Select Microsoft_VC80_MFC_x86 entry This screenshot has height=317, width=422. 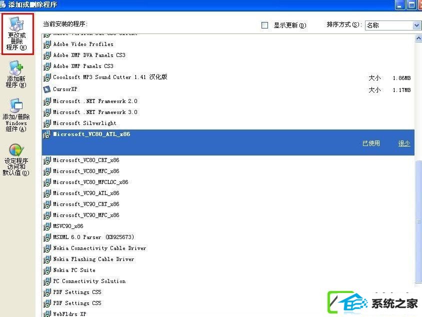click(x=86, y=171)
